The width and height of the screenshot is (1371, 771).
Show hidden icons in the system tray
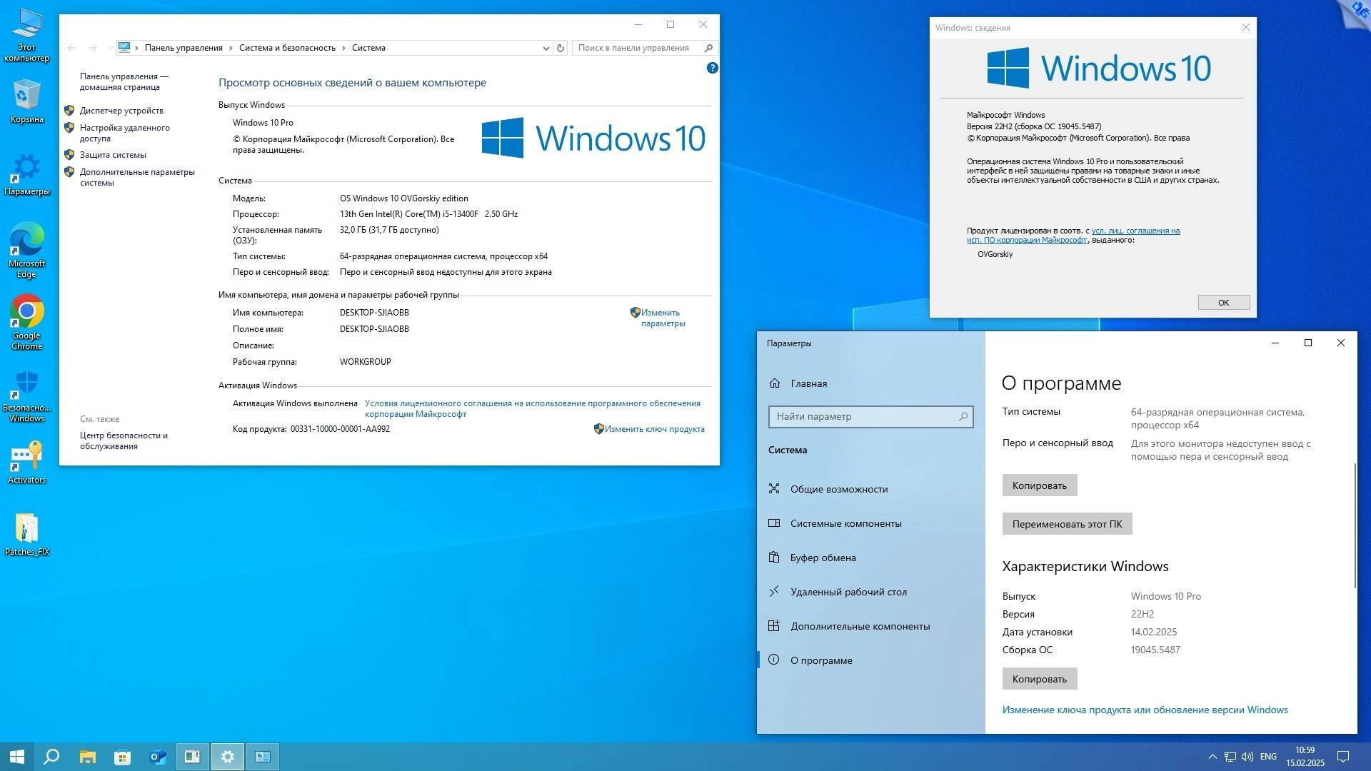tap(1212, 756)
